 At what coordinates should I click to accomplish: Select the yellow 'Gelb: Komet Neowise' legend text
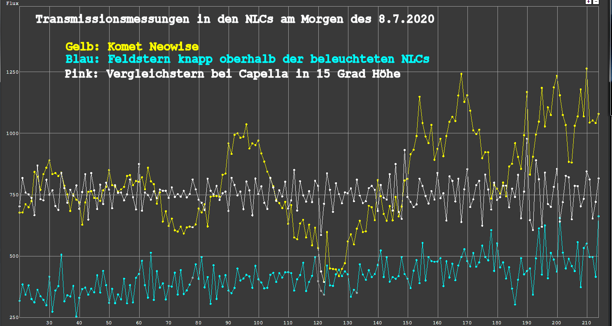tap(132, 47)
